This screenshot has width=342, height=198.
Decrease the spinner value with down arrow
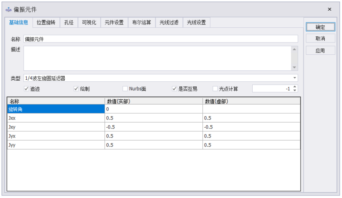[294, 90]
